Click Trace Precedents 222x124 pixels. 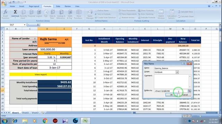(127, 11)
